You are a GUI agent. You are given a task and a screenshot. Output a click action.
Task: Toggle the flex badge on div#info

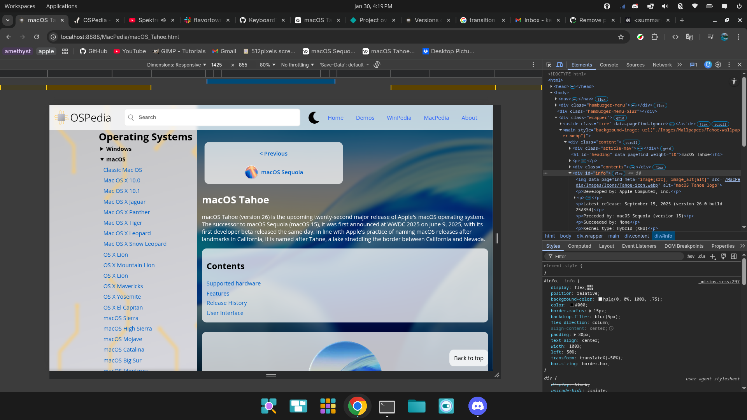coord(619,173)
